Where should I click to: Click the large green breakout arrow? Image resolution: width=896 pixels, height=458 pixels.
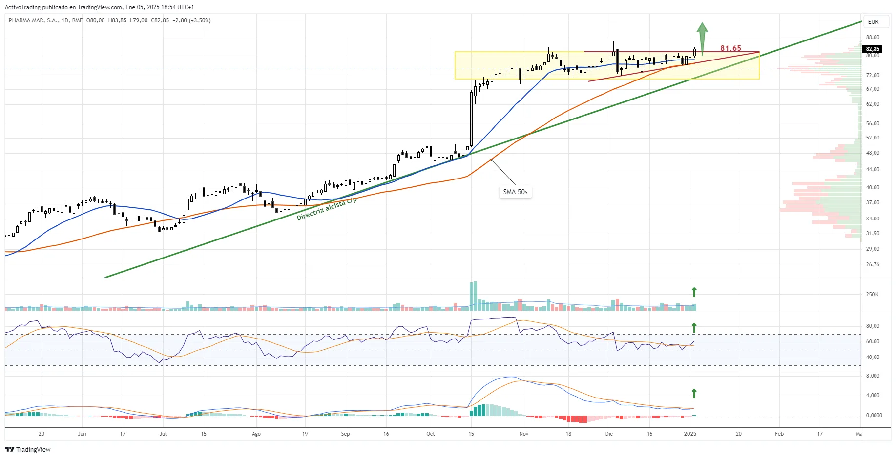click(702, 37)
